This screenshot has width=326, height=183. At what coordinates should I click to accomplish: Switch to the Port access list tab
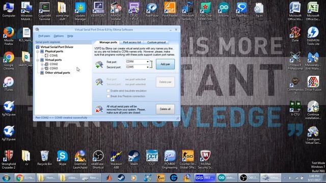132,42
